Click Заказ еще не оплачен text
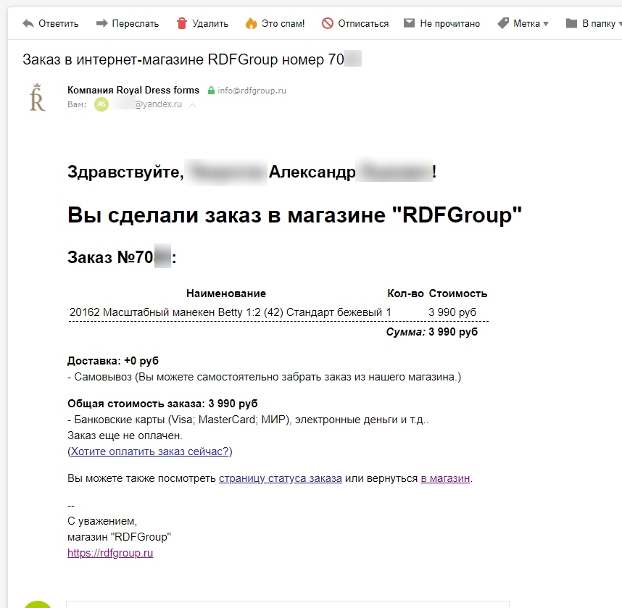 coord(125,436)
